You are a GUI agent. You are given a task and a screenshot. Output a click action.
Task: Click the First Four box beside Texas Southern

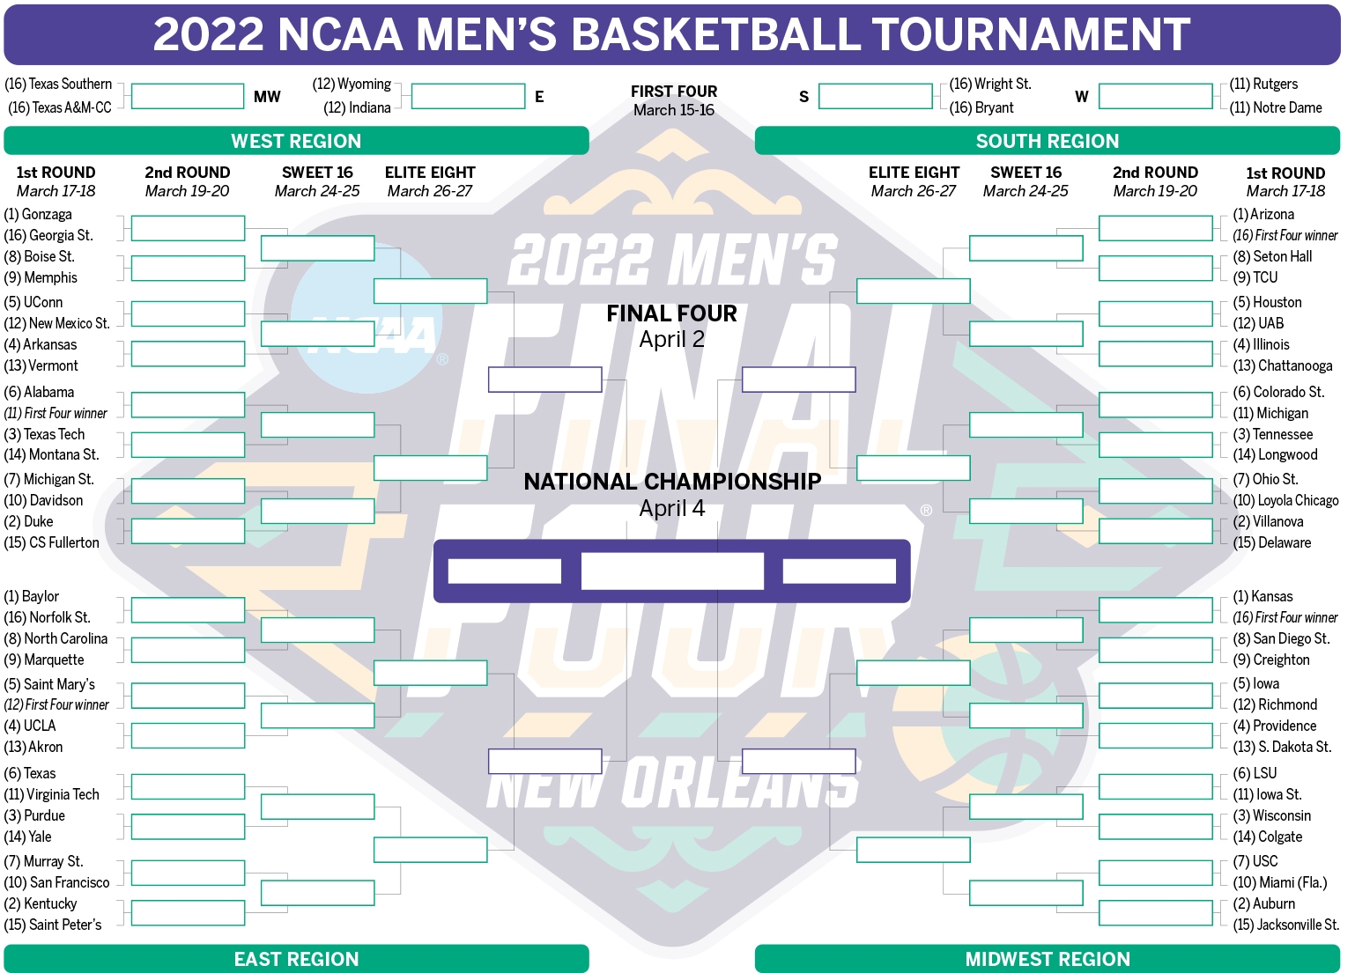click(187, 96)
